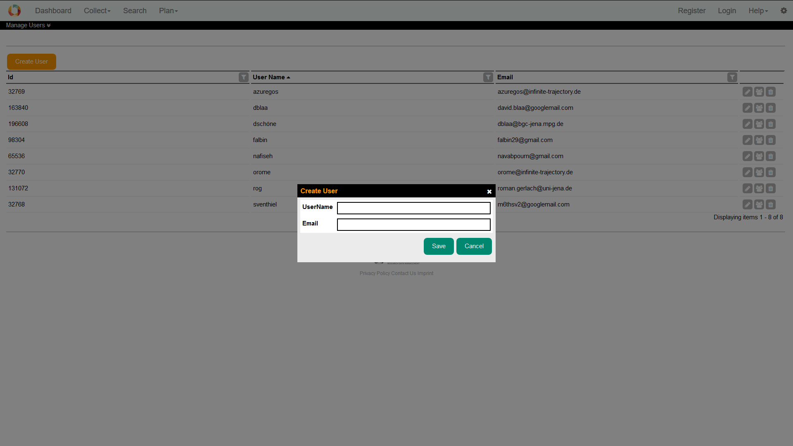
Task: Open the Search menu item
Action: pos(135,11)
